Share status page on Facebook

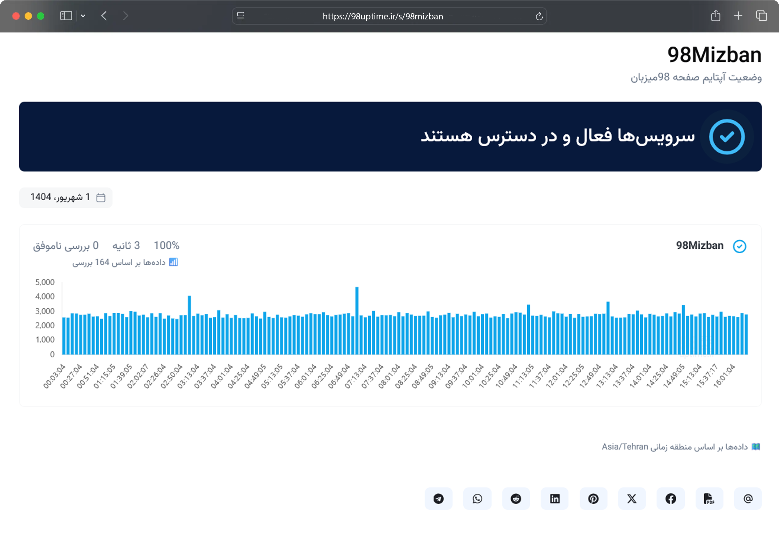click(671, 499)
